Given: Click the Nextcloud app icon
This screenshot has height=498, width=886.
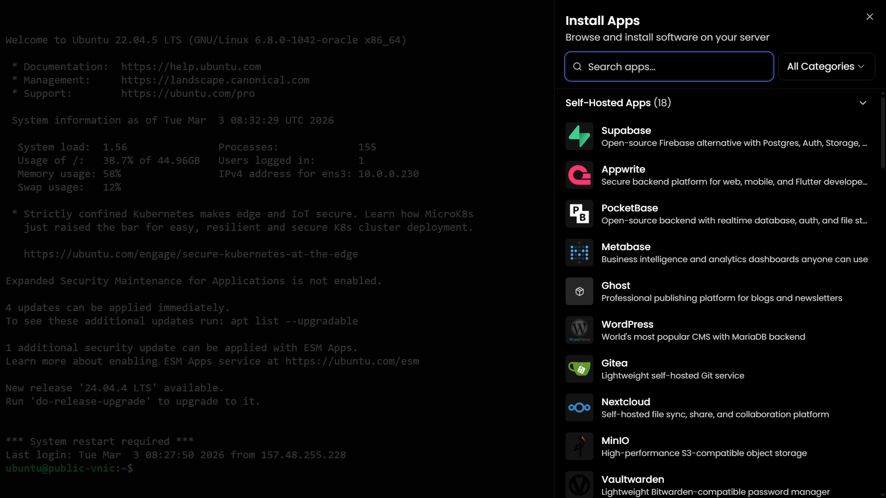Looking at the screenshot, I should pyautogui.click(x=579, y=408).
